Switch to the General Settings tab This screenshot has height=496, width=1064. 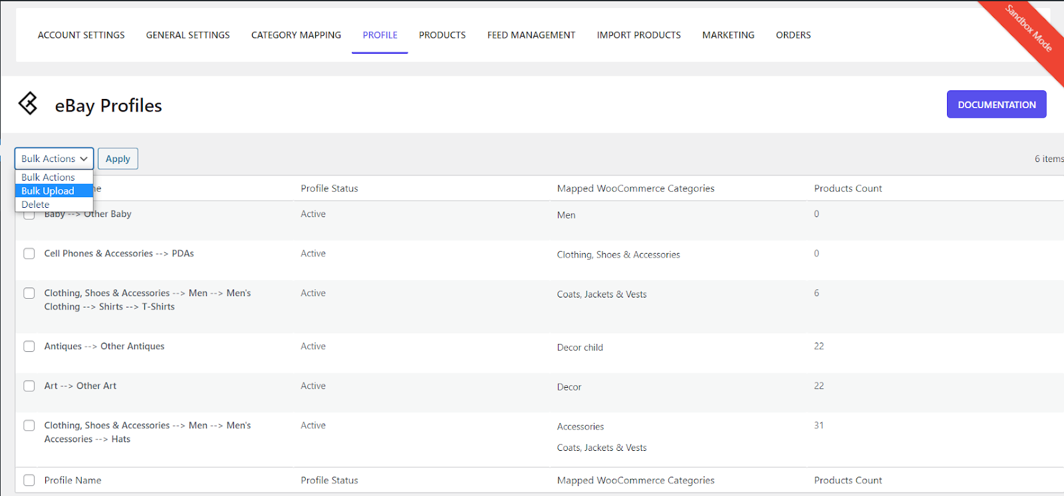(x=188, y=35)
